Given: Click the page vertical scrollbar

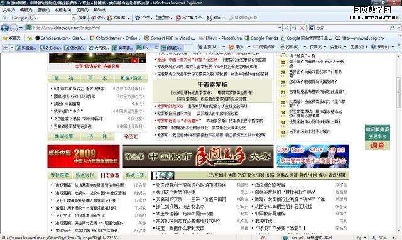Looking at the screenshot, I should pyautogui.click(x=399, y=144).
